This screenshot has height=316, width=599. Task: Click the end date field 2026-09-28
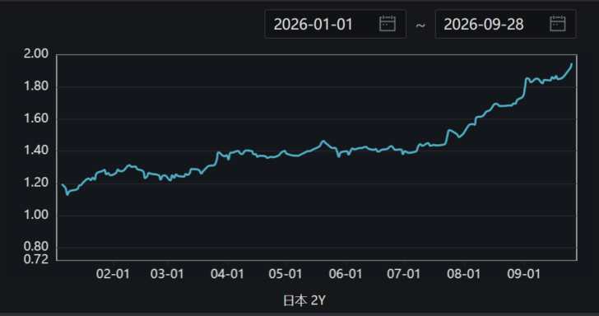pyautogui.click(x=505, y=24)
